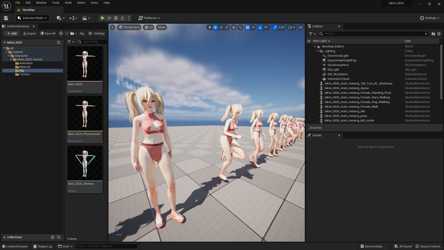The height and width of the screenshot is (250, 444).
Task: Open the Selection Mode dropdown
Action: 32,18
